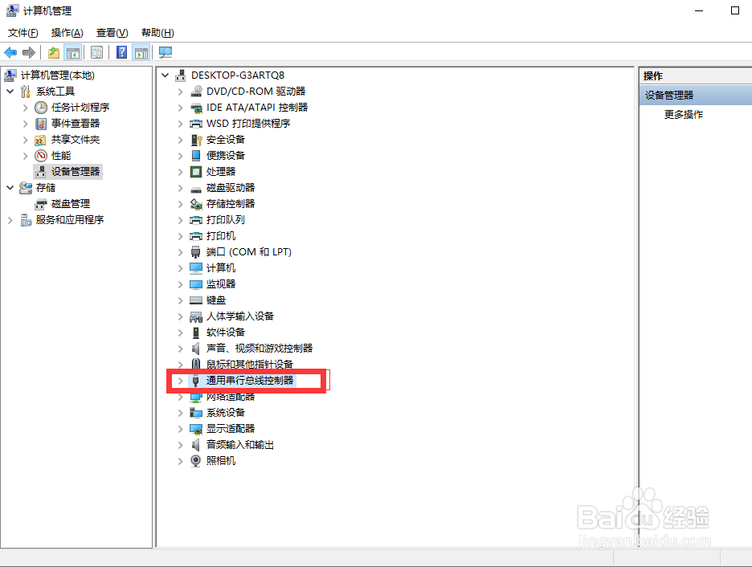Image resolution: width=752 pixels, height=567 pixels.
Task: Expand the 打印机 category
Action: tap(180, 236)
